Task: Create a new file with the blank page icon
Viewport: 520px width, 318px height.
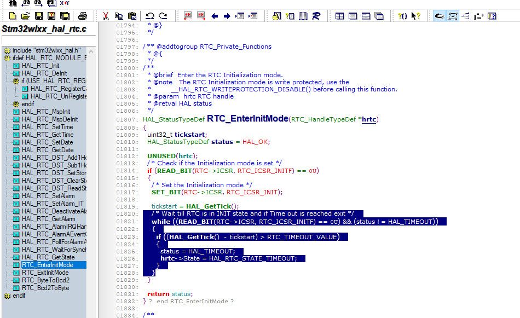Action: (x=12, y=16)
